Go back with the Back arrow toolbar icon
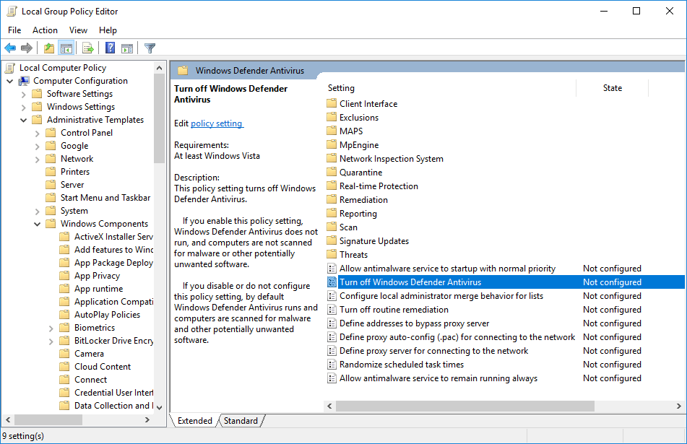687x444 pixels. coord(10,48)
